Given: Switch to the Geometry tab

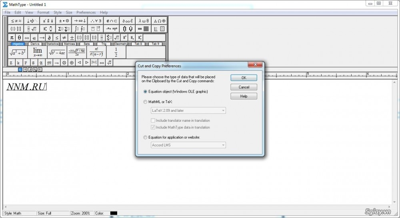Looking at the screenshot, I should click(121, 44).
